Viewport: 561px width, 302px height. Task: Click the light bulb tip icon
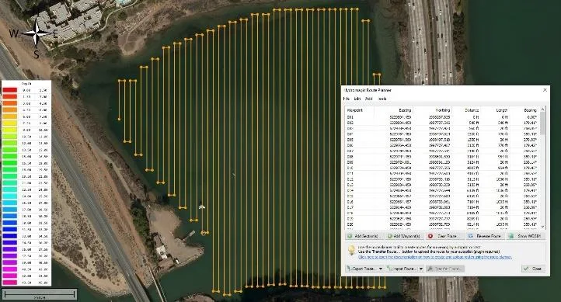[x=351, y=250]
